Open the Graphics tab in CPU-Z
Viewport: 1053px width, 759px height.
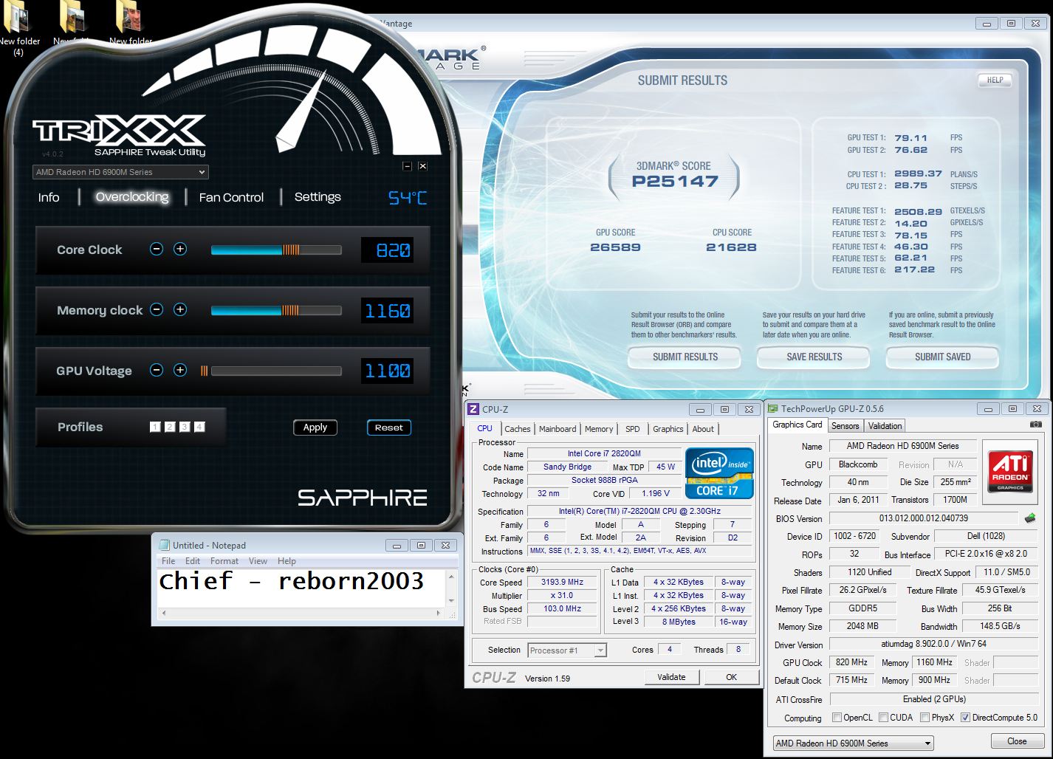(x=668, y=429)
